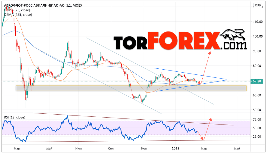Click the DEMA (75, close) indicator label

(x=17, y=10)
